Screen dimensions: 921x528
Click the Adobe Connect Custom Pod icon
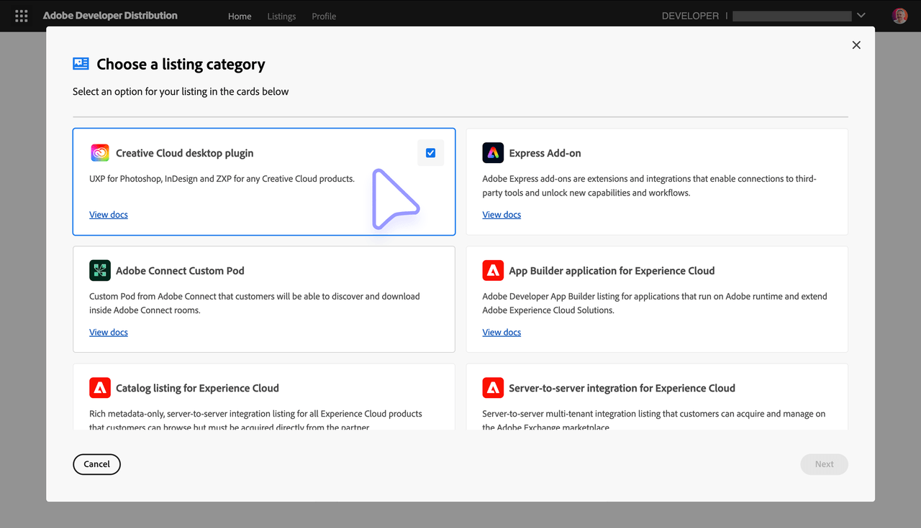[99, 270]
